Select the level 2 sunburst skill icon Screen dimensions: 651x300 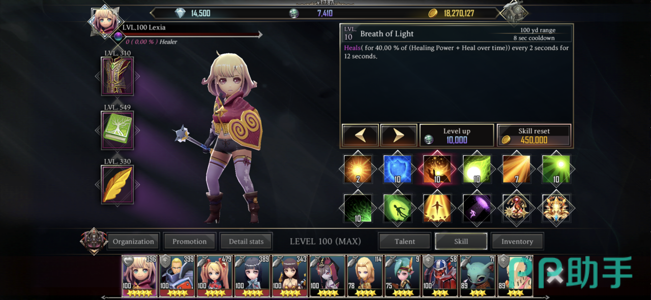358,170
